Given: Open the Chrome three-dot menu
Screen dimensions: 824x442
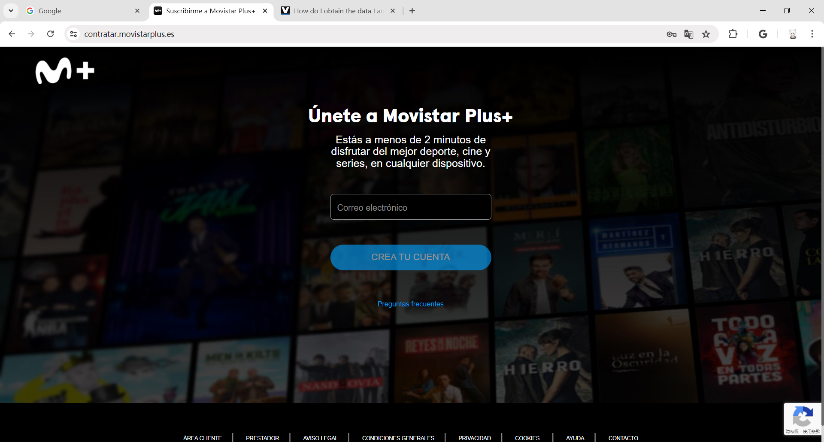Looking at the screenshot, I should pos(812,34).
